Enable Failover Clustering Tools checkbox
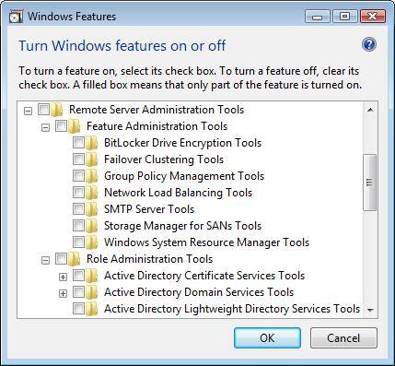Screen dimensions: 395x366 tap(78, 159)
